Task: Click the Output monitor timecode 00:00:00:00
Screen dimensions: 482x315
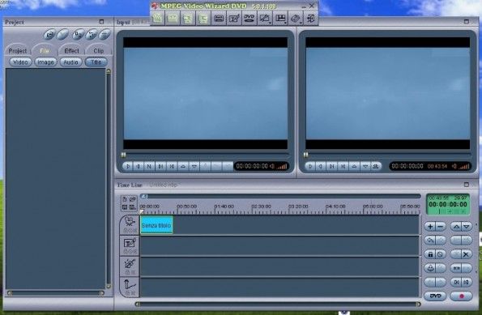Action: tap(407, 166)
